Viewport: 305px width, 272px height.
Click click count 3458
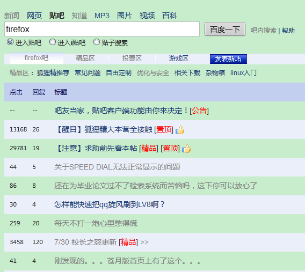tap(17, 242)
